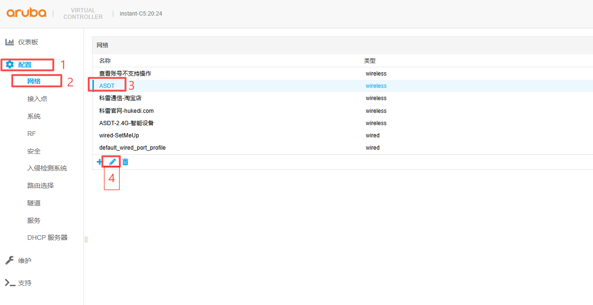
Task: Click the Aruba logo
Action: [26, 13]
